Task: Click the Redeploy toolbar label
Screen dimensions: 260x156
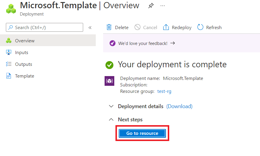Action: click(182, 28)
